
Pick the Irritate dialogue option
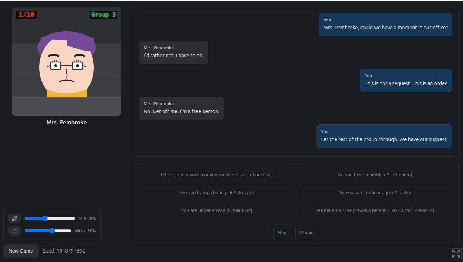(x=216, y=192)
